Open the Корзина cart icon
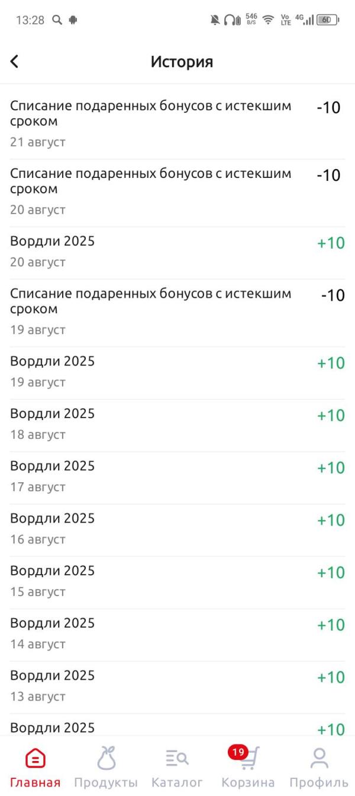 click(x=248, y=758)
